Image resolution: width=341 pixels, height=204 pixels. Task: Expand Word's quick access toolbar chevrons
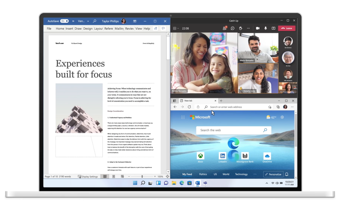pyautogui.click(x=73, y=21)
